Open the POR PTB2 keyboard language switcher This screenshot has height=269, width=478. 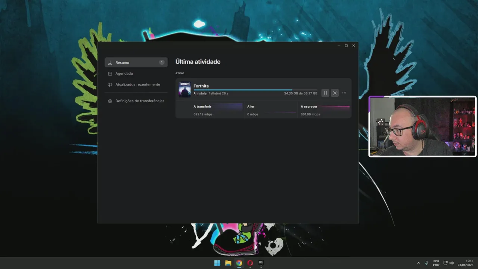[x=436, y=263]
